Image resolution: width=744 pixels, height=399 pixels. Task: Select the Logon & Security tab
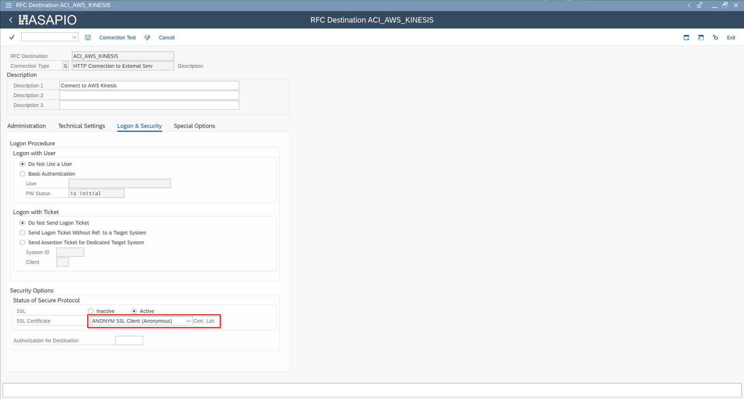tap(139, 126)
